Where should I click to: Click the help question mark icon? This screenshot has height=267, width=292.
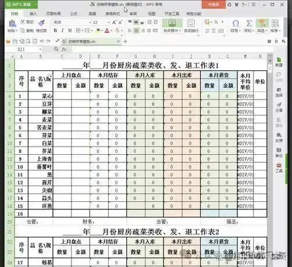pyautogui.click(x=244, y=4)
